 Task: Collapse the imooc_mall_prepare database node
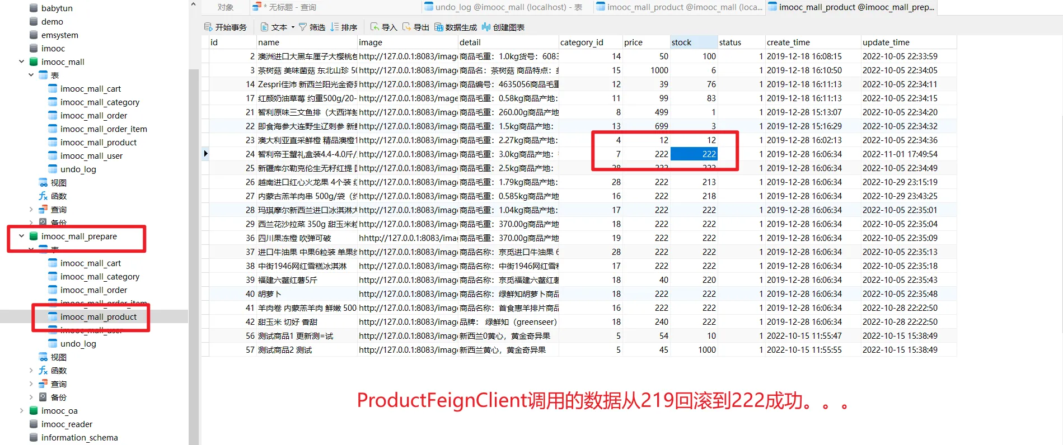click(x=21, y=236)
